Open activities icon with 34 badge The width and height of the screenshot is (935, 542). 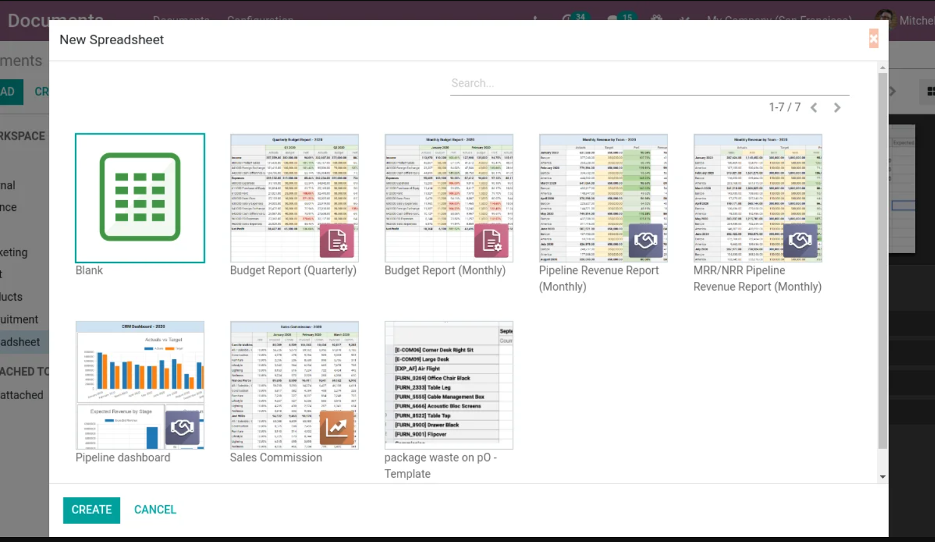568,17
